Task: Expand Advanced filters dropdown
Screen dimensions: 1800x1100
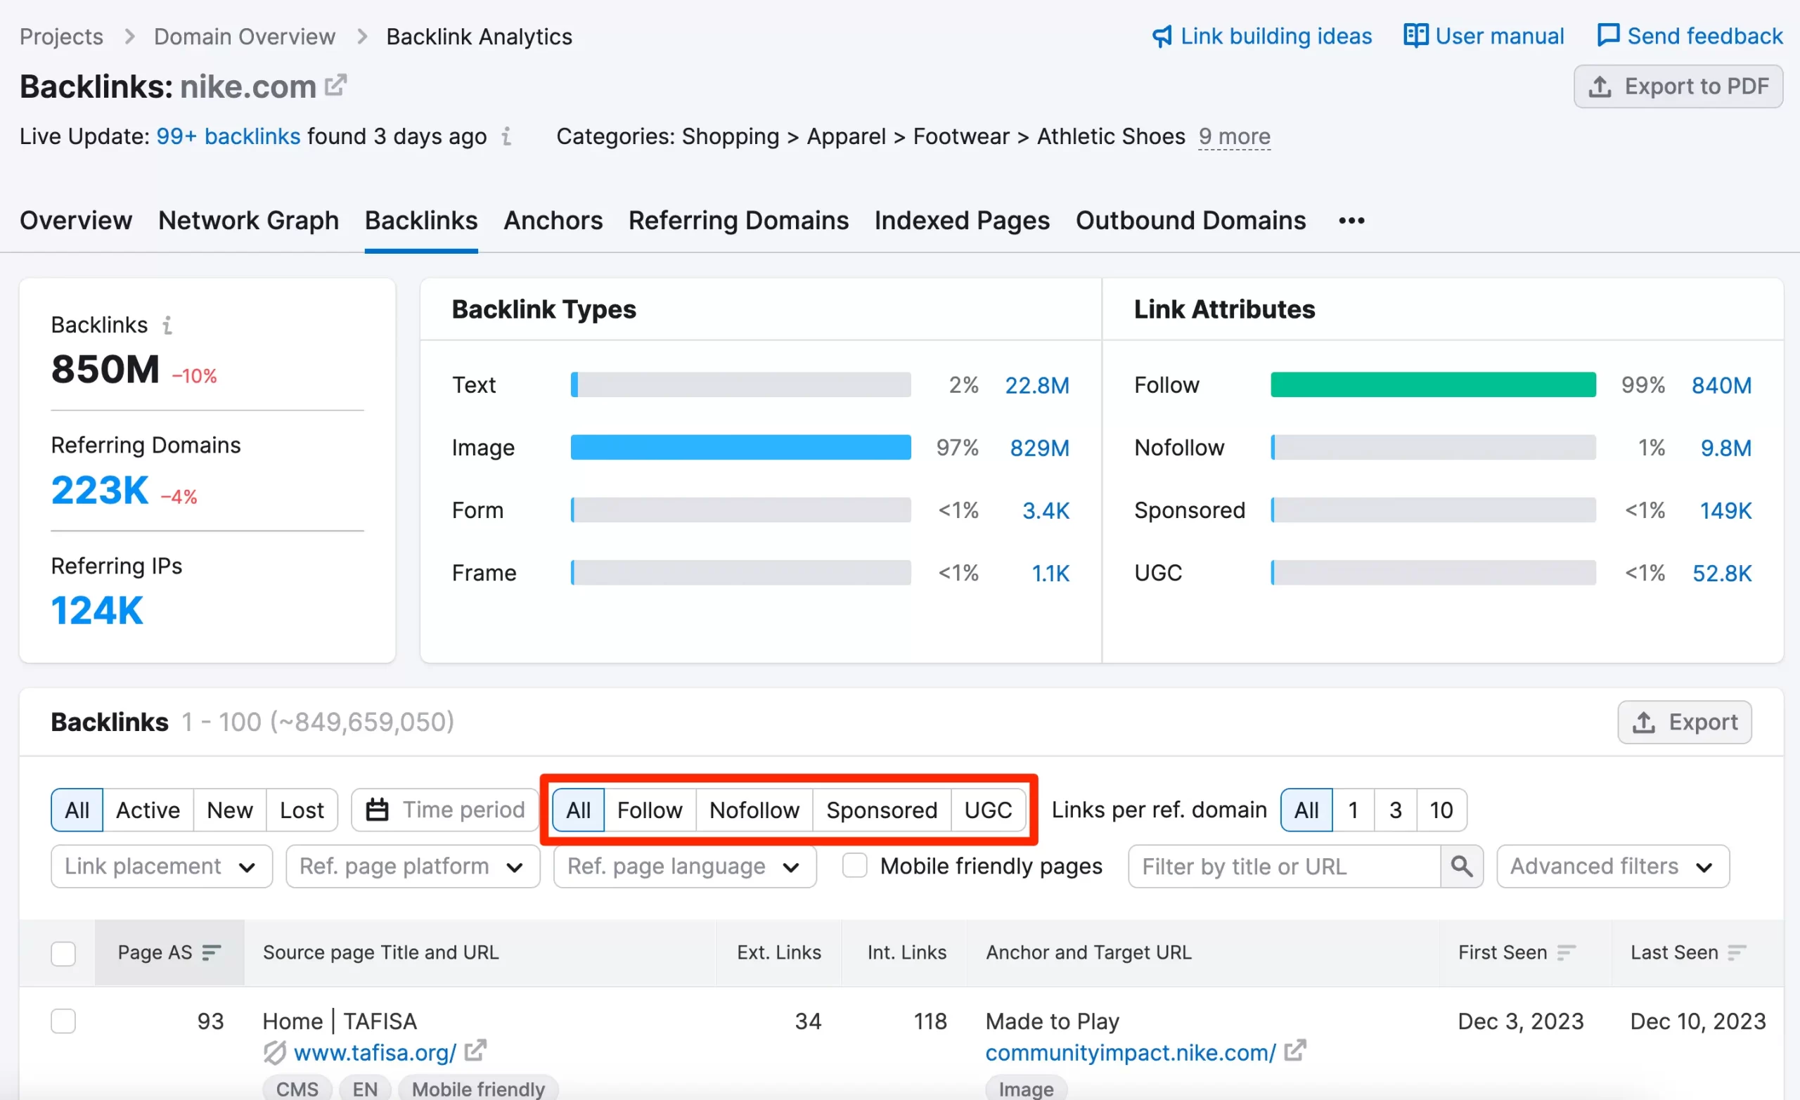Action: click(1612, 866)
